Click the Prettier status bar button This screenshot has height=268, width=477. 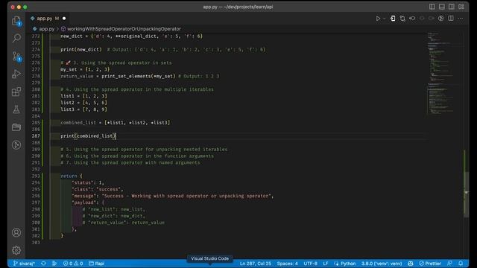430,264
